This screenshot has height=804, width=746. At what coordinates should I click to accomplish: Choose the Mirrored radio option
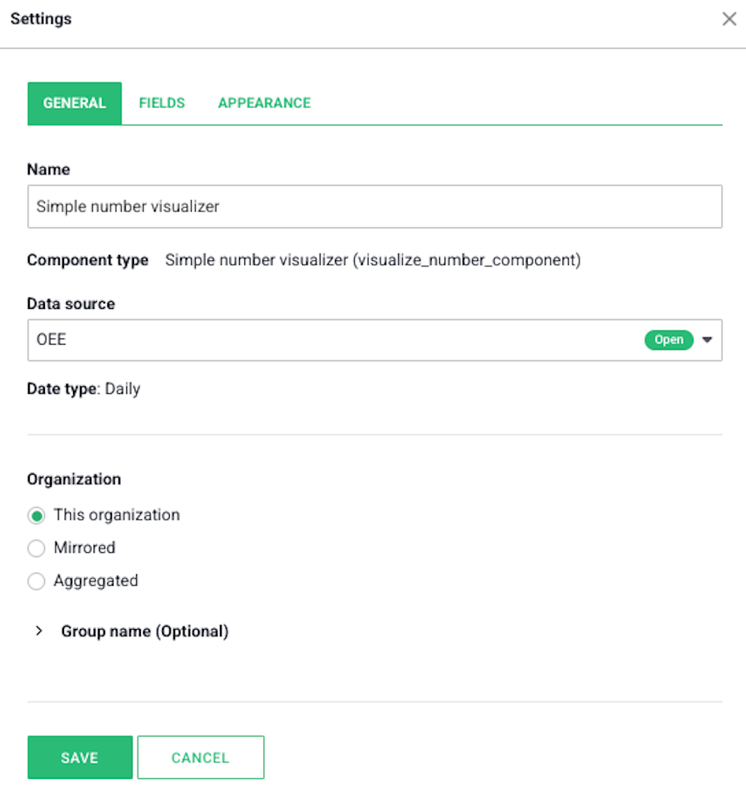(x=37, y=548)
